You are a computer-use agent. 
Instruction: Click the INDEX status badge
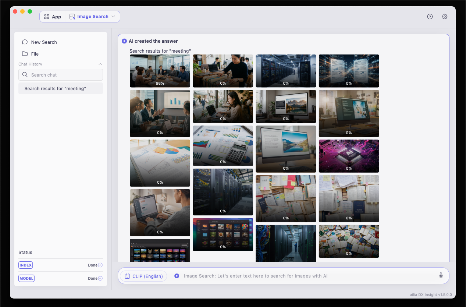pyautogui.click(x=26, y=265)
